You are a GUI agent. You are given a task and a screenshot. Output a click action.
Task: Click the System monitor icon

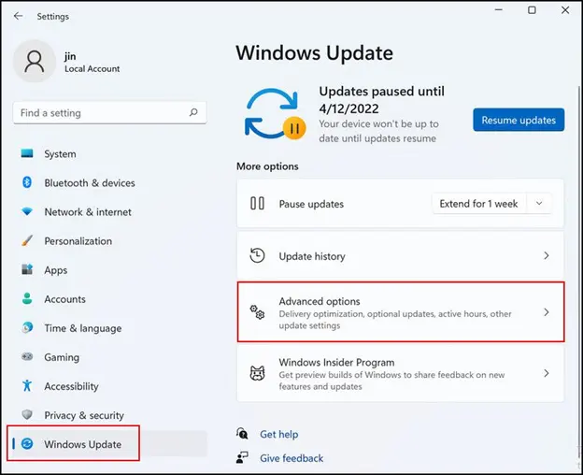click(x=27, y=153)
